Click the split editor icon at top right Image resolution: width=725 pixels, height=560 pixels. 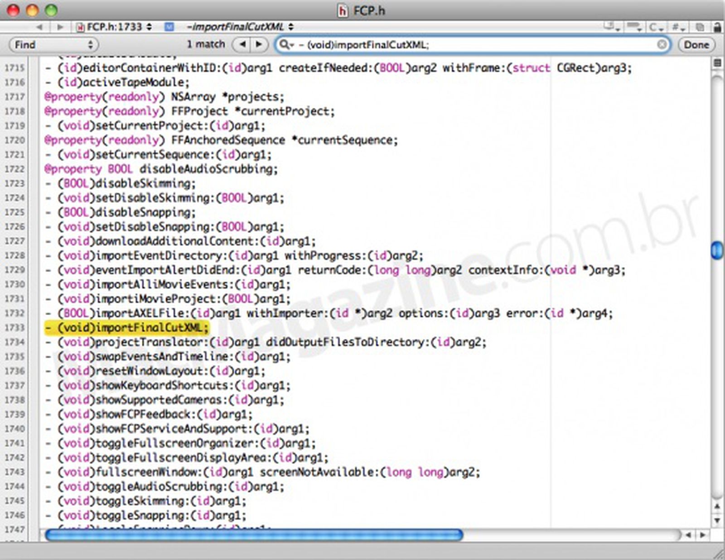(717, 63)
